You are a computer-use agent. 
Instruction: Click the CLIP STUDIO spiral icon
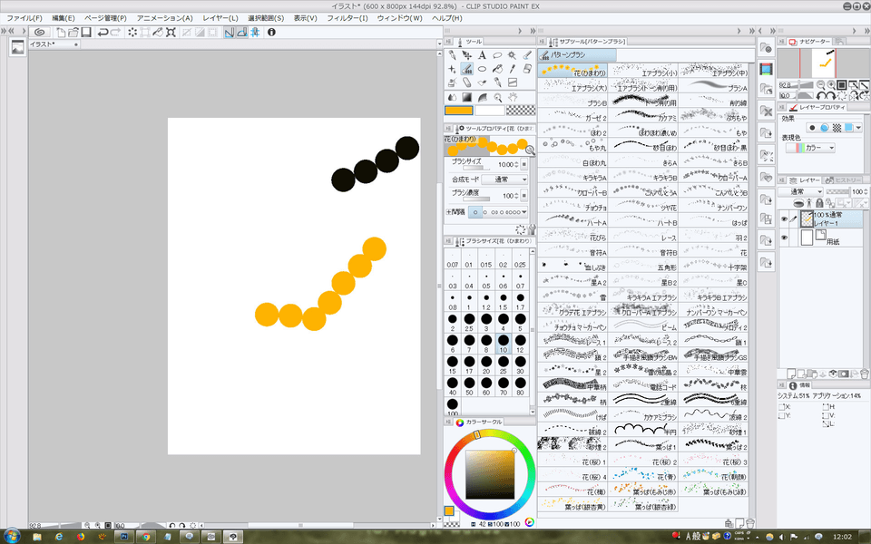(39, 32)
